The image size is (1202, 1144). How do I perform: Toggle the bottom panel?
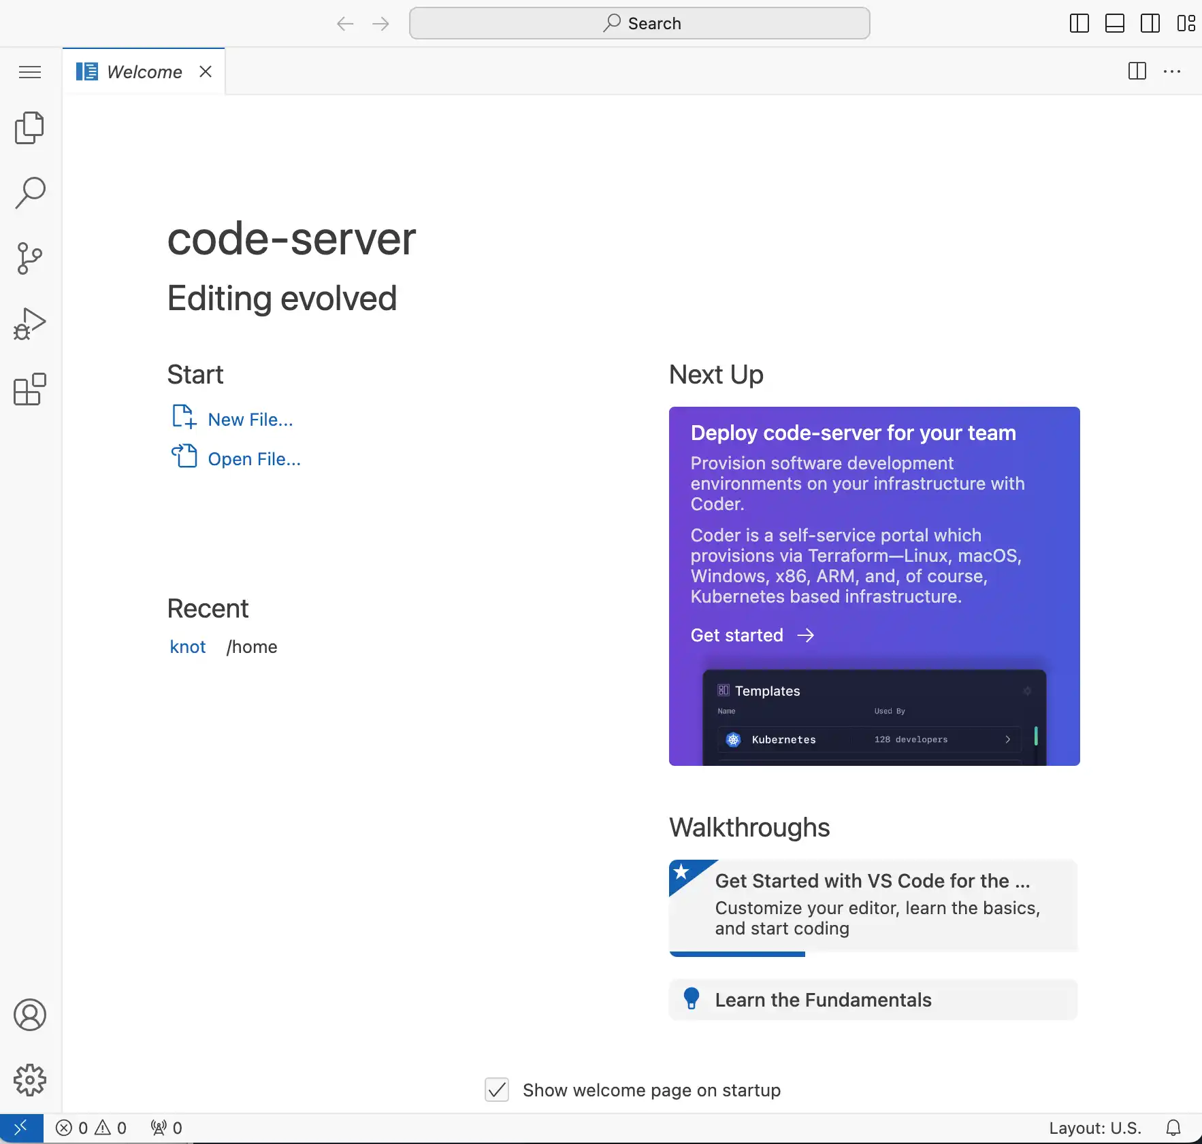[x=1115, y=23]
